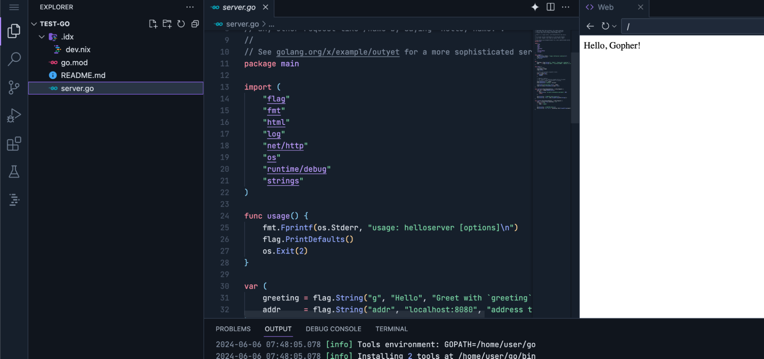Collapse the .idx folder

42,37
